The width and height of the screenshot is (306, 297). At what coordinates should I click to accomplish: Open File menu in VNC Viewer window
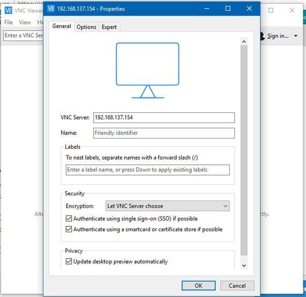(9, 22)
